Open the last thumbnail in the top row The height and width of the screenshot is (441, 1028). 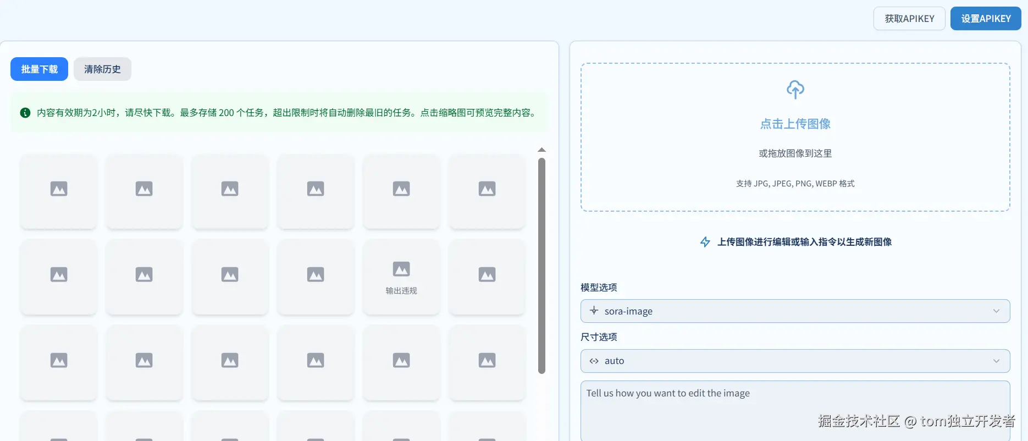(x=487, y=191)
